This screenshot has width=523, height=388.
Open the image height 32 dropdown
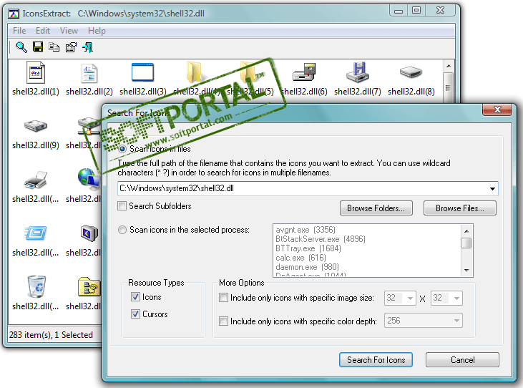coord(456,298)
